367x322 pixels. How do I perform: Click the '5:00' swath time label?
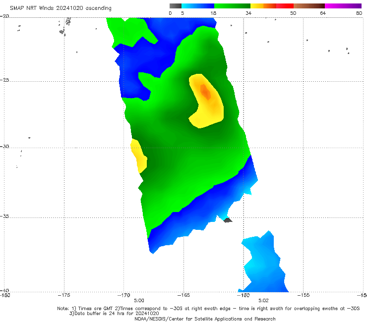[x=139, y=301]
